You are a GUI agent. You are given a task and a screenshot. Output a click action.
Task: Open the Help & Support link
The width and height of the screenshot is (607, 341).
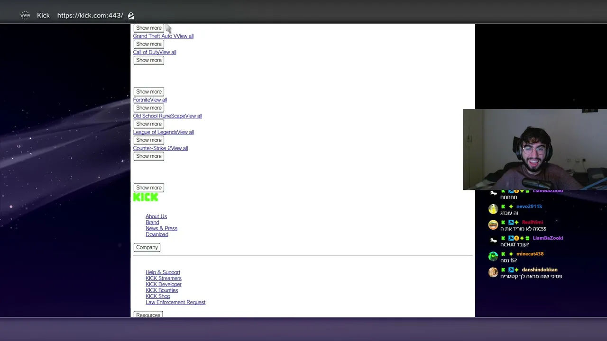coord(163,272)
